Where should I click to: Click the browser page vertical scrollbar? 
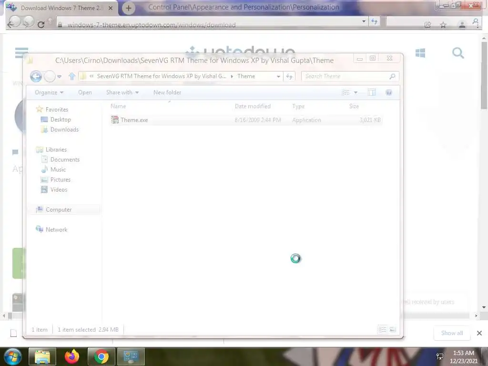point(484,75)
